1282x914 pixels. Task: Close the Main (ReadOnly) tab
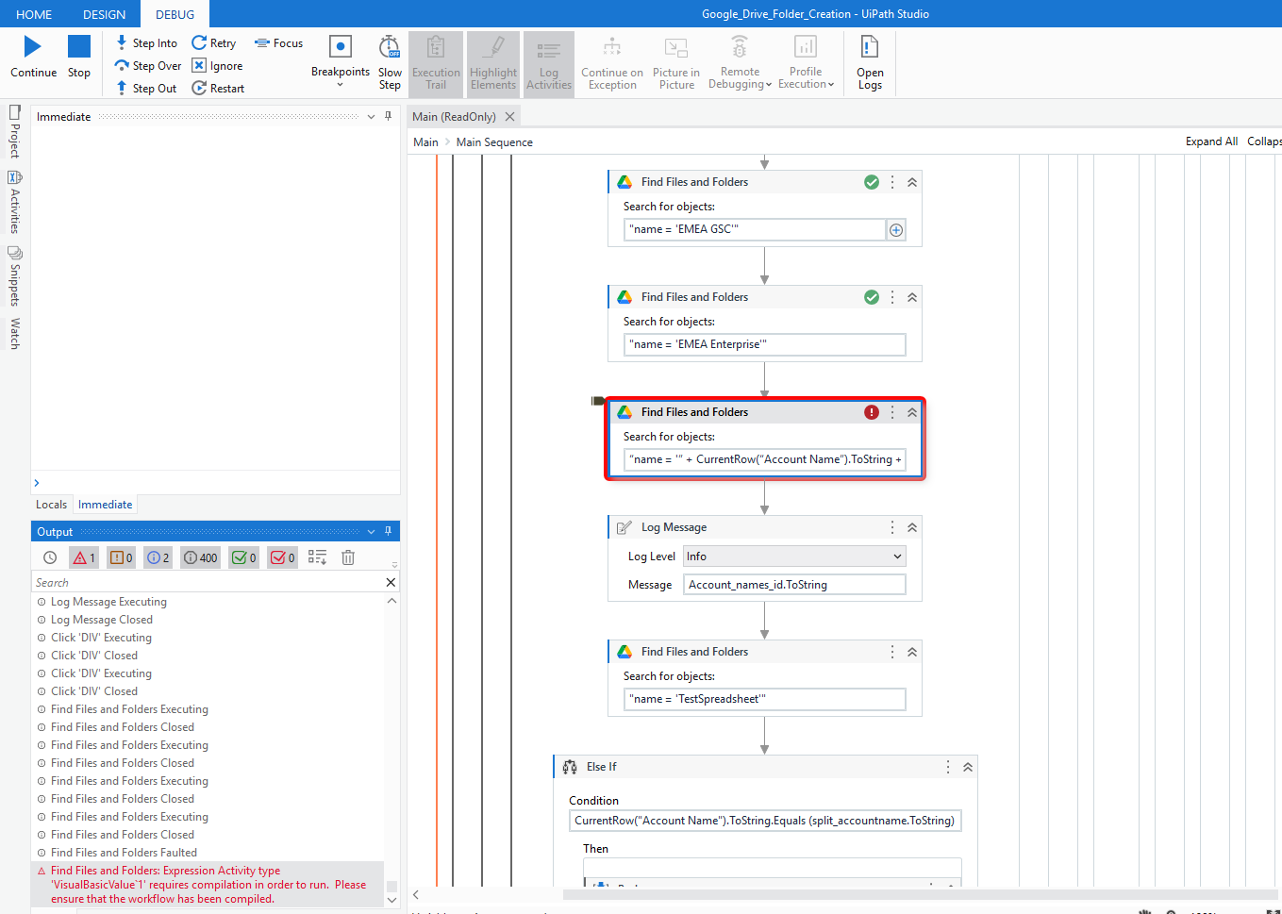(510, 117)
